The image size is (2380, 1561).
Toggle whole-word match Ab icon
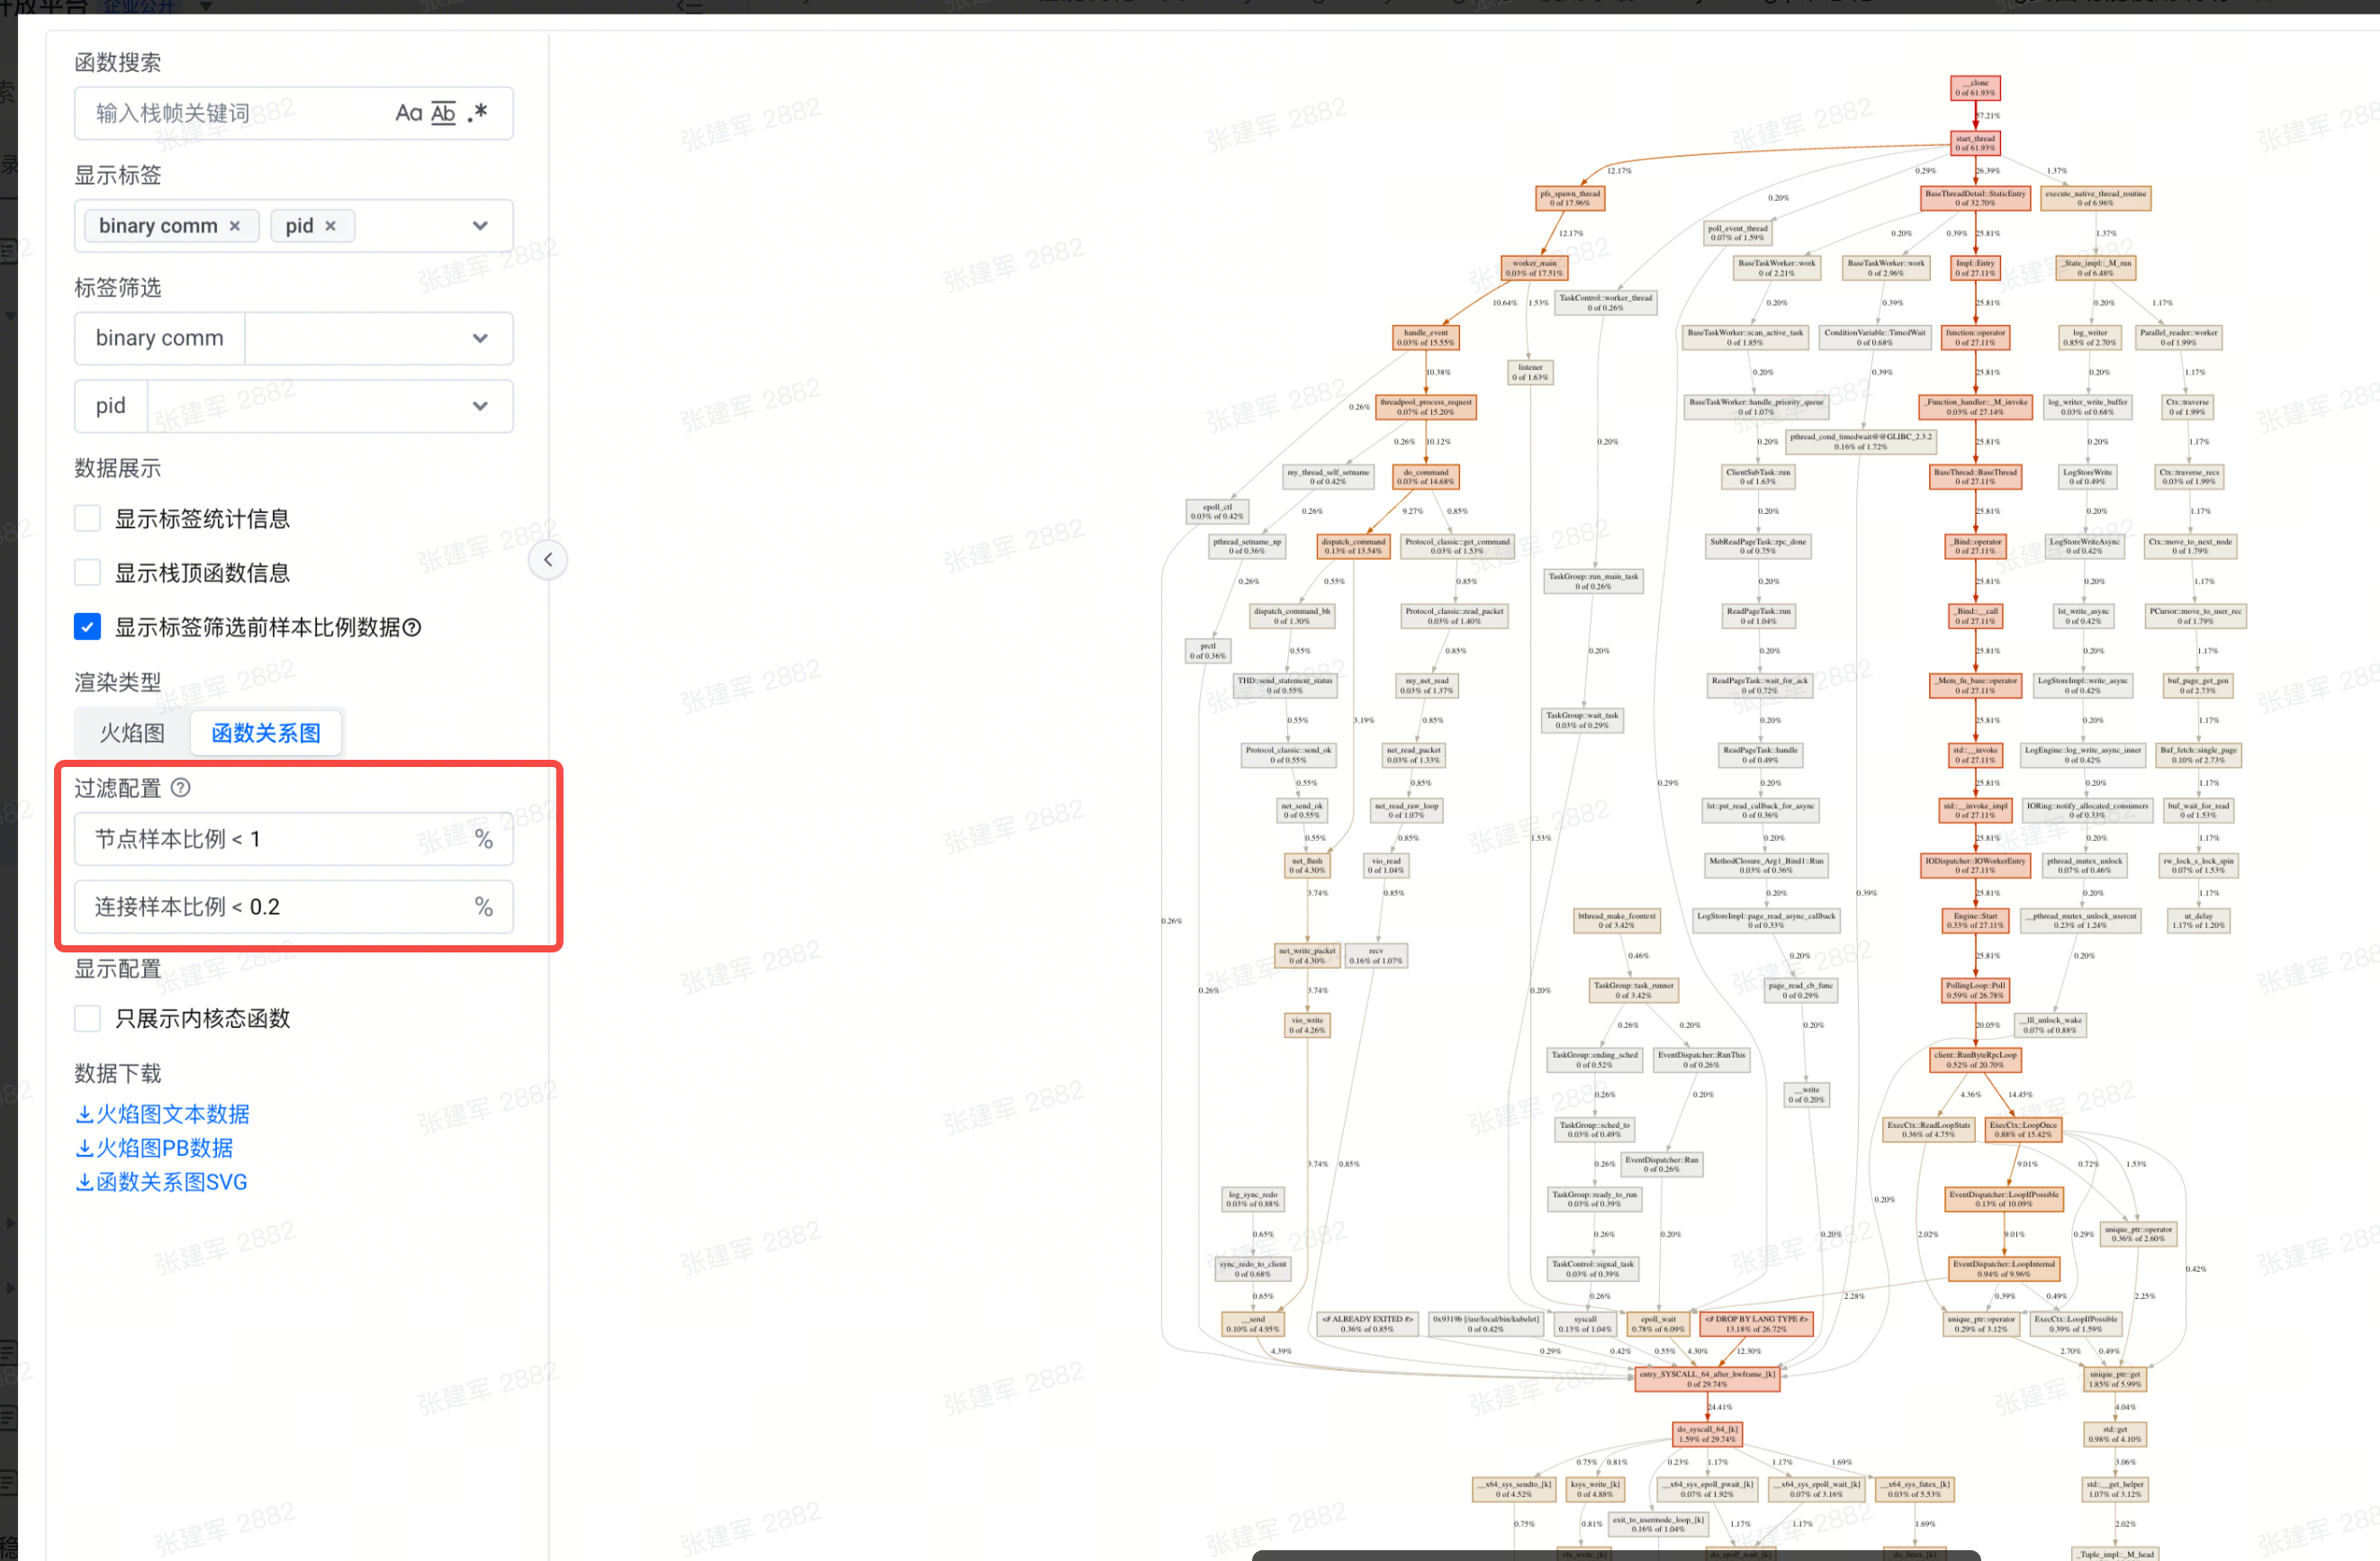[x=443, y=113]
